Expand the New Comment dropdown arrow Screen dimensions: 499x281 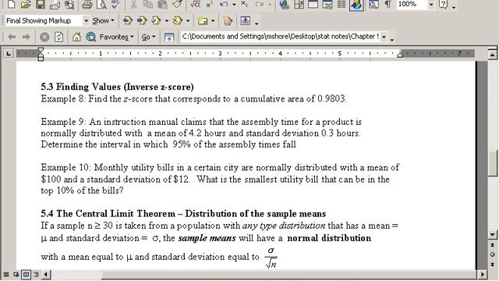[213, 21]
